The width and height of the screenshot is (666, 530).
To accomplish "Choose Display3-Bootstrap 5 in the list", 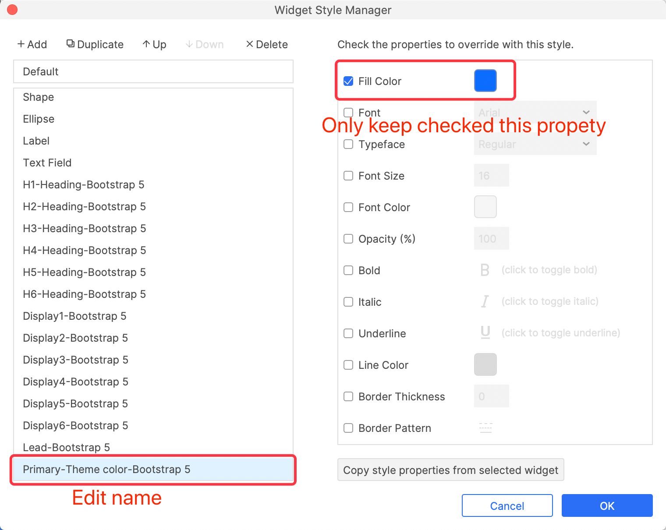I will 75,360.
